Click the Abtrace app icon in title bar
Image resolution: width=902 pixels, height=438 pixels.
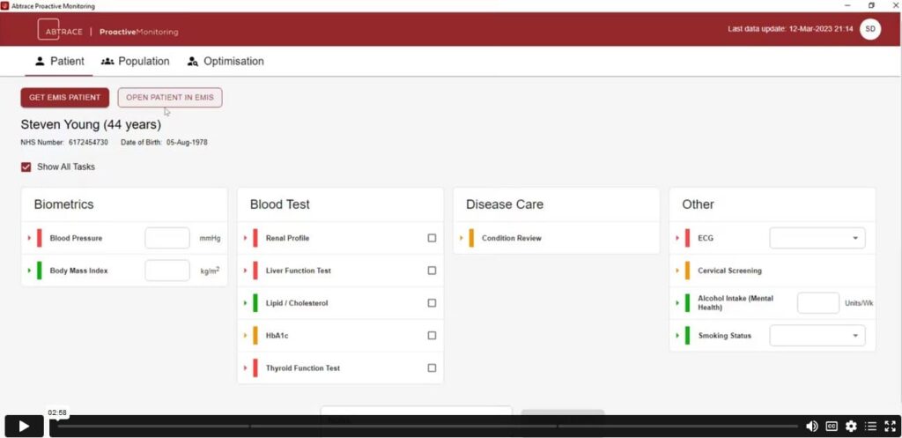5,6
